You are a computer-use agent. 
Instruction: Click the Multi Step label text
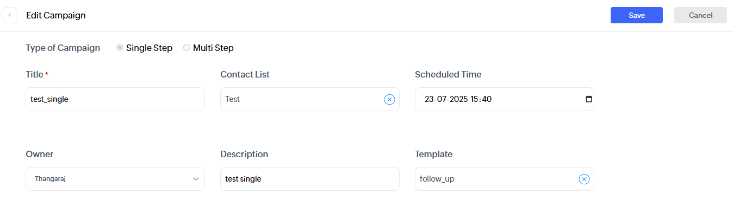pyautogui.click(x=213, y=48)
